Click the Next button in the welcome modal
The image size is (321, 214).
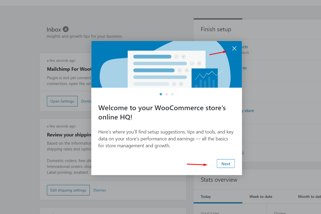pos(226,164)
